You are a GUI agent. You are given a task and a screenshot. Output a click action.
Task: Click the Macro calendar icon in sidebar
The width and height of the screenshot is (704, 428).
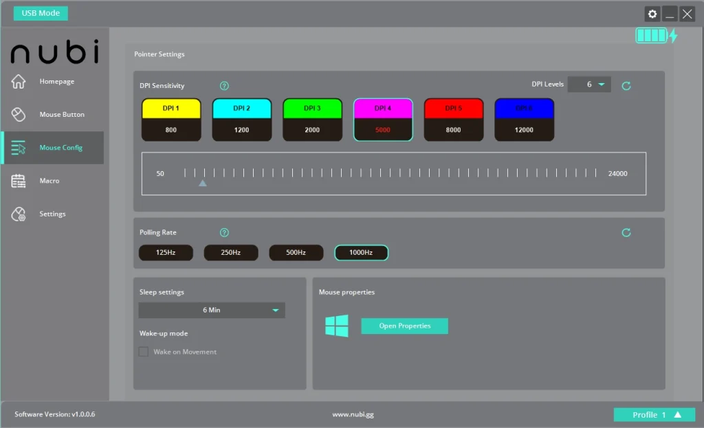point(19,181)
